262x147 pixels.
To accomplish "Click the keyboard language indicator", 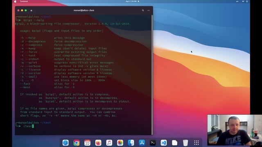I will point(237,1).
